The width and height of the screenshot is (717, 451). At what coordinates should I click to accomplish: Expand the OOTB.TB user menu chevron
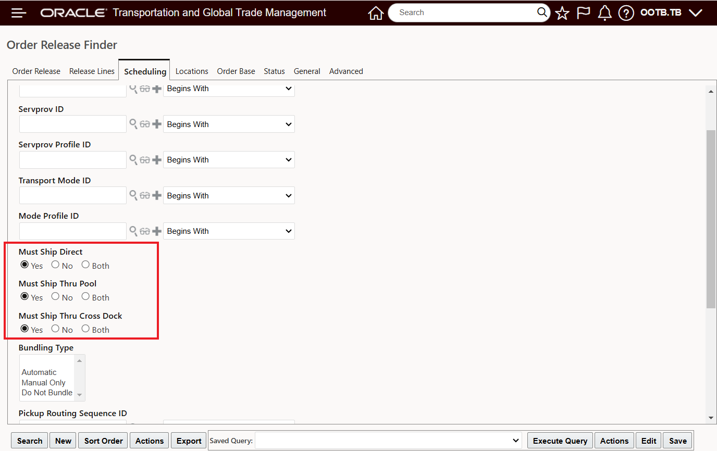pyautogui.click(x=696, y=13)
